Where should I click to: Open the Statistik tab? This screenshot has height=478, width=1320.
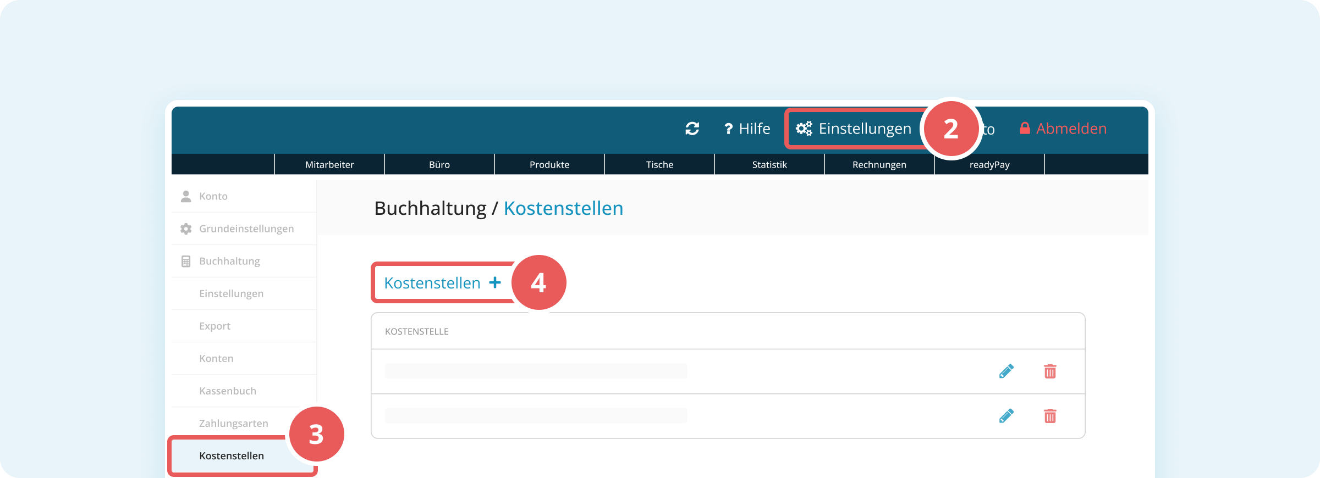769,164
